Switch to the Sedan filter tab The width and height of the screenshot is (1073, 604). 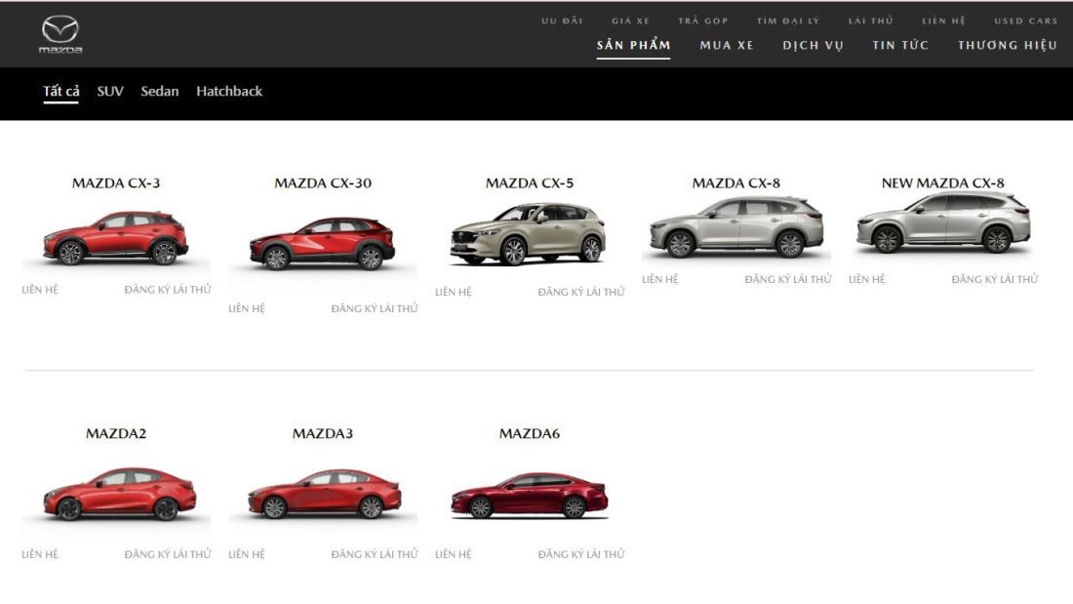tap(159, 91)
